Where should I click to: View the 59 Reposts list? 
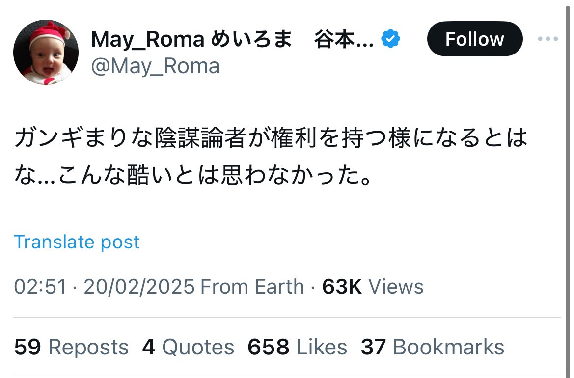pyautogui.click(x=71, y=347)
